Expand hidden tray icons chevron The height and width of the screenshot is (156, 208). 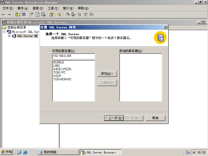coord(194,152)
